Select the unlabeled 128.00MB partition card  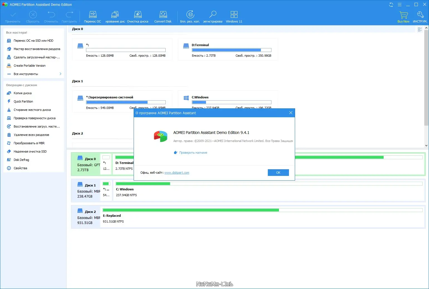pos(122,49)
